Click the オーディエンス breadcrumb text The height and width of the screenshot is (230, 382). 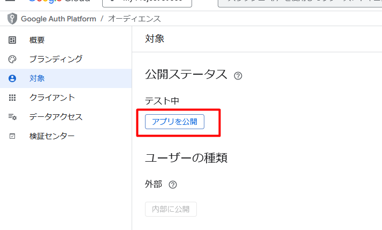134,19
